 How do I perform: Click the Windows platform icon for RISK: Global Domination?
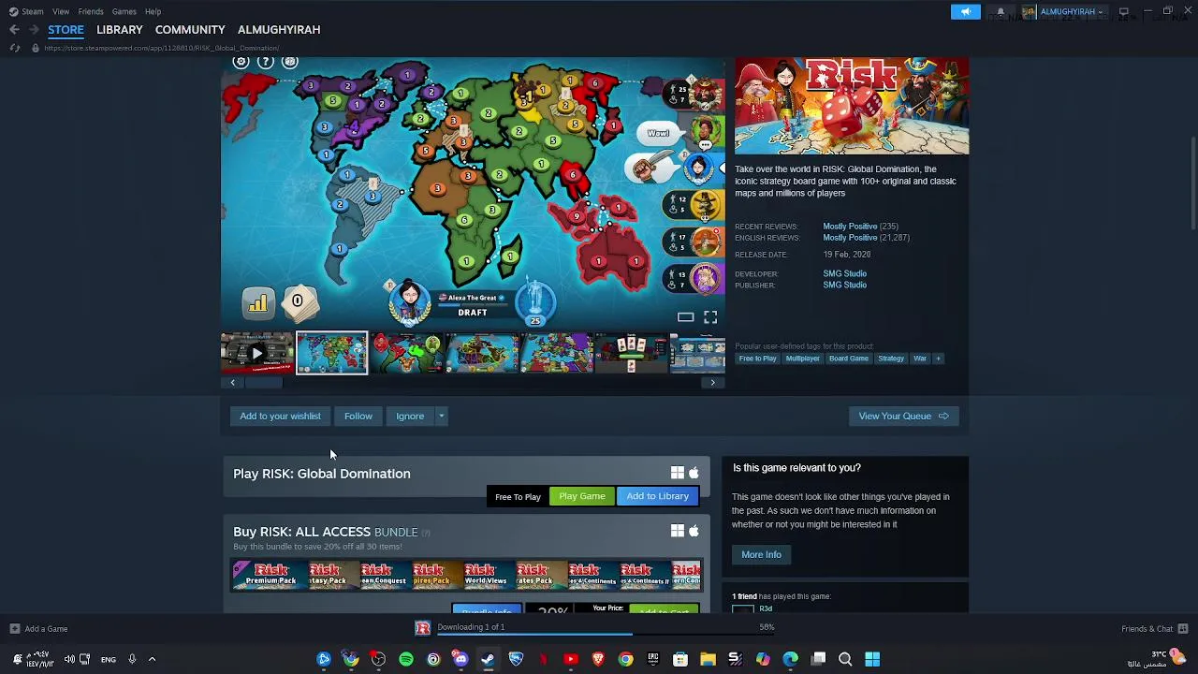coord(678,473)
